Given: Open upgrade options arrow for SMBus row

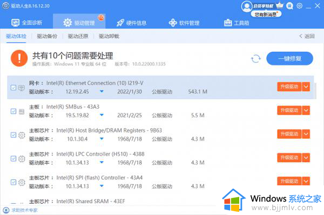Looking at the screenshot, I should [x=306, y=110].
